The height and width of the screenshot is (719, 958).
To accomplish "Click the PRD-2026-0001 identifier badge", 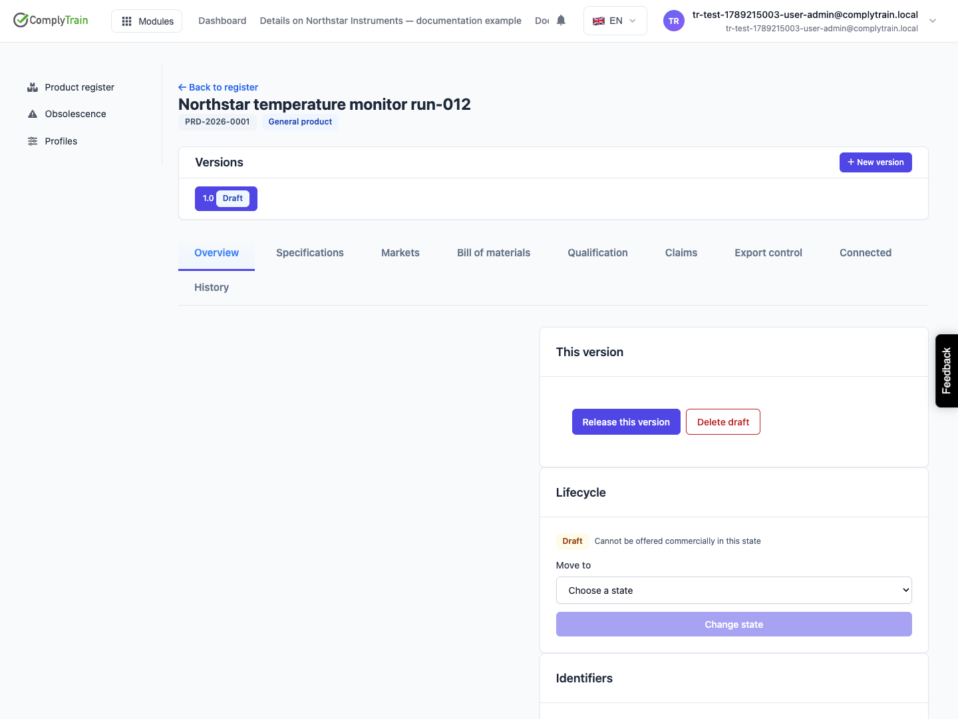I will point(218,122).
